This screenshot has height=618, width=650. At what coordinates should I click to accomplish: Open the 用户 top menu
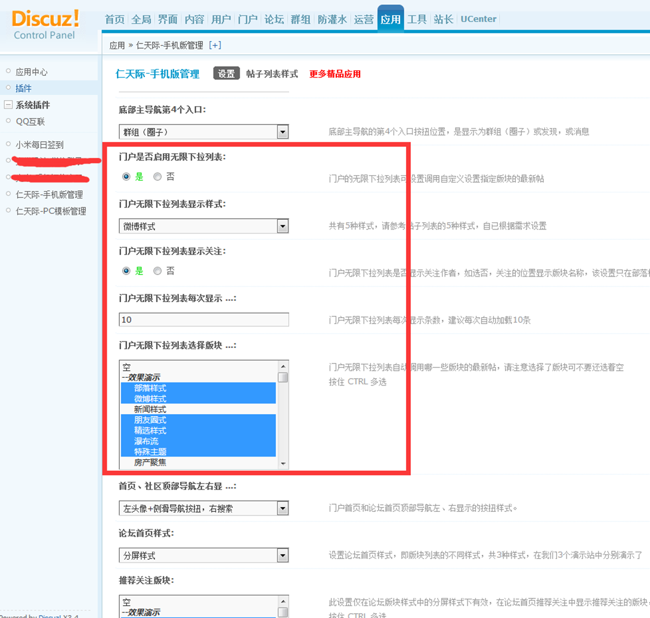point(221,20)
